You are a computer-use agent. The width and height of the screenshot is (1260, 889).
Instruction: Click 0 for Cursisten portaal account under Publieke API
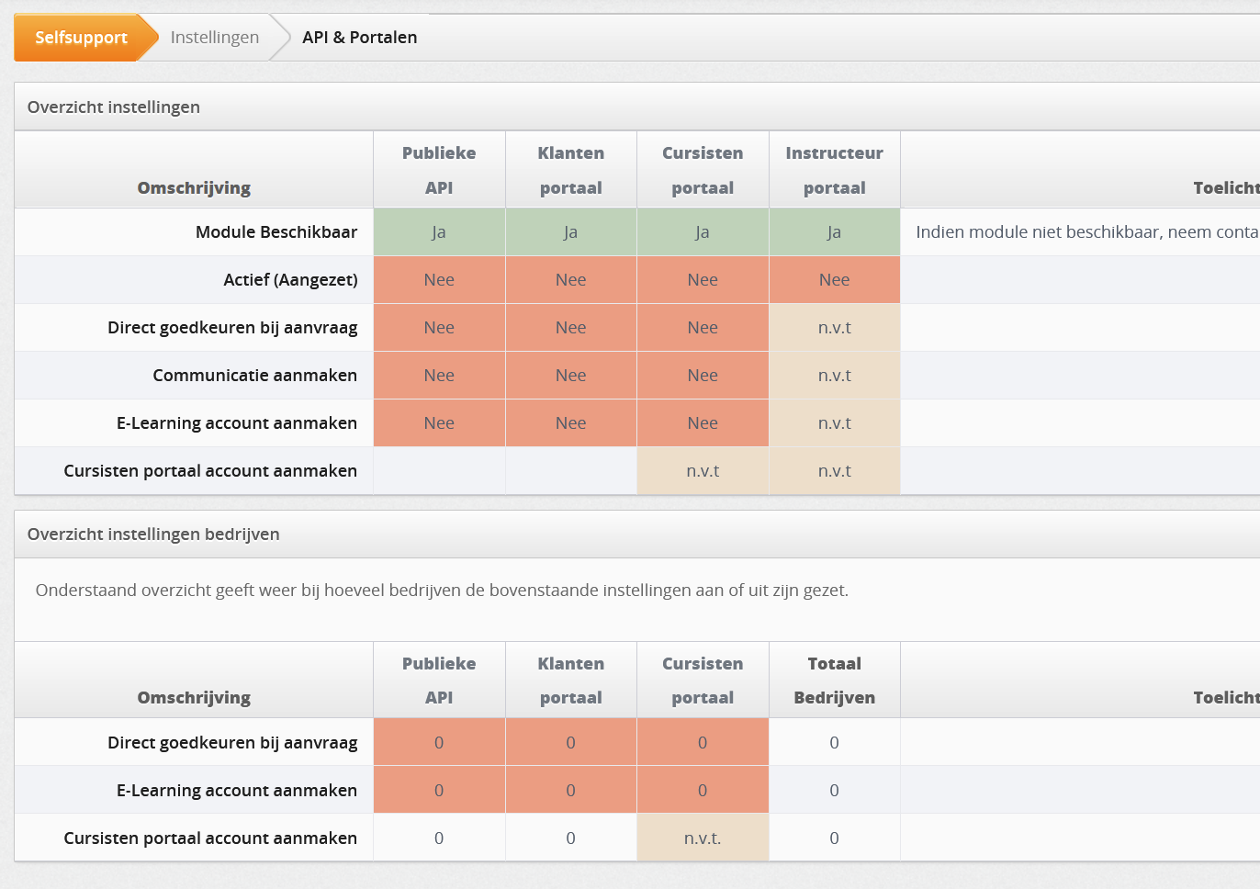point(439,838)
